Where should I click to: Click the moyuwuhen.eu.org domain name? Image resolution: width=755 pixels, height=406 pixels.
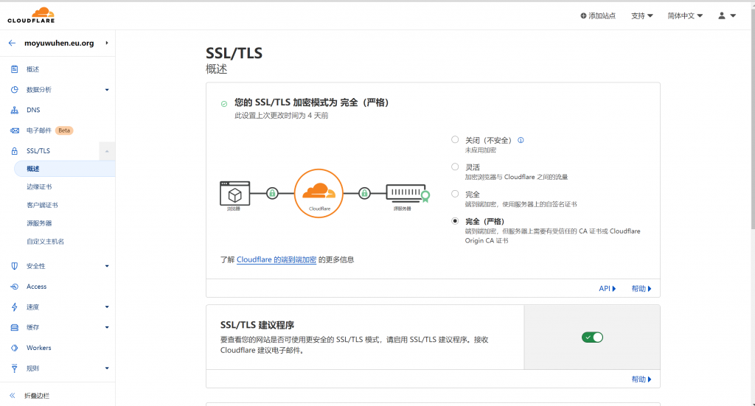pyautogui.click(x=59, y=43)
